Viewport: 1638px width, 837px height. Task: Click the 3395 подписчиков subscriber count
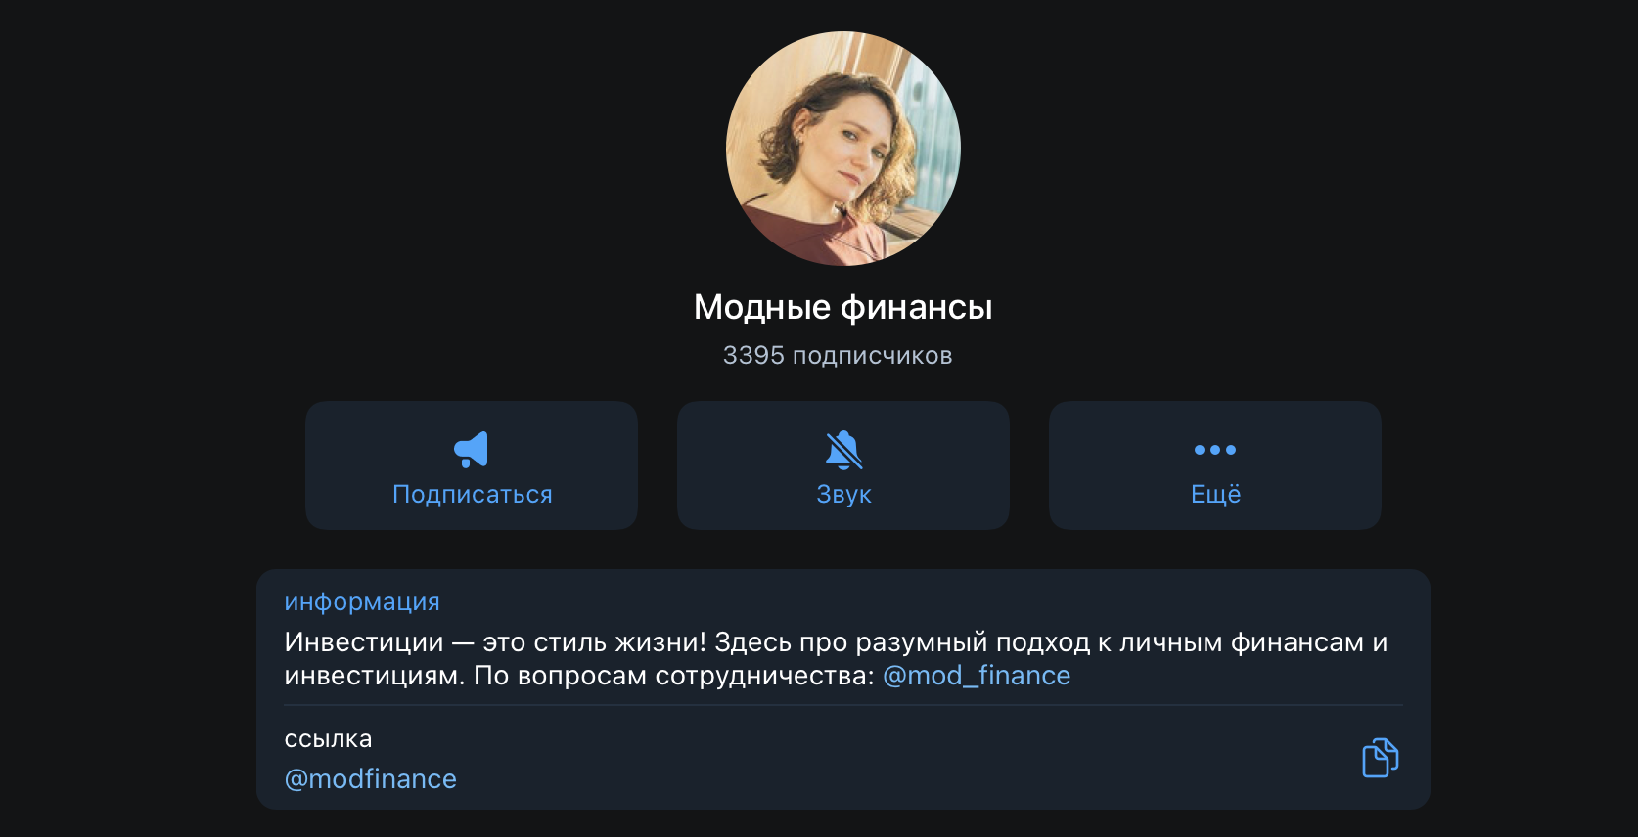click(x=838, y=355)
